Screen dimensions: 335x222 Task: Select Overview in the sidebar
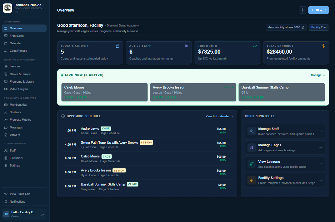[x=24, y=28]
